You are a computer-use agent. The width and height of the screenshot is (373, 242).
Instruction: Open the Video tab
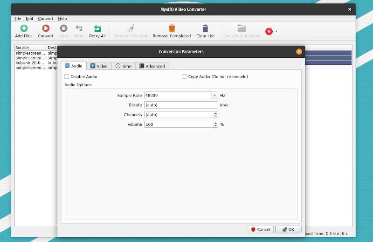[99, 66]
